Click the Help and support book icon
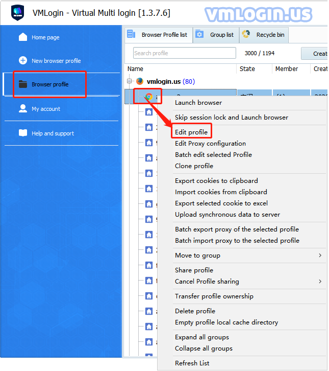This screenshot has width=329, height=371. click(23, 133)
